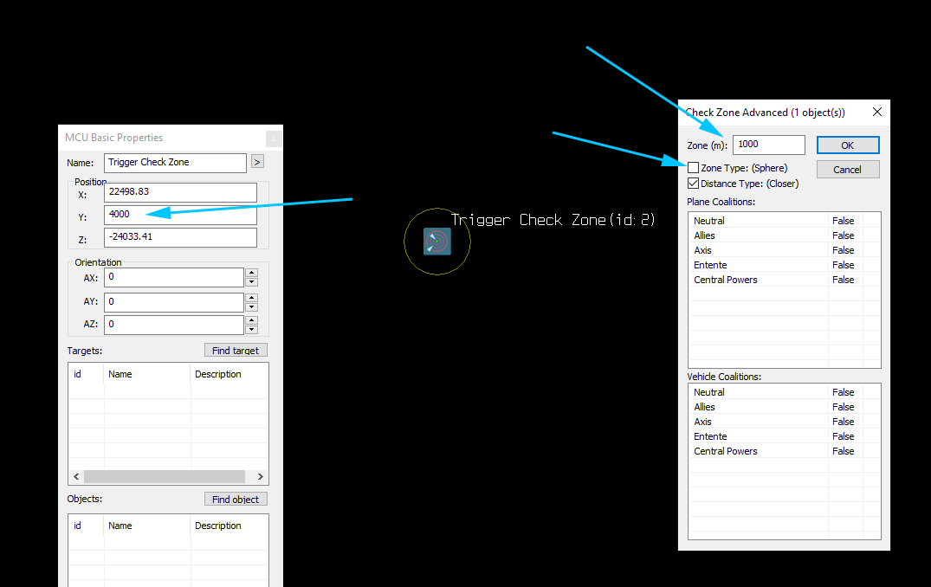Increase the AX orientation value with up arrow
931x587 pixels.
click(252, 273)
